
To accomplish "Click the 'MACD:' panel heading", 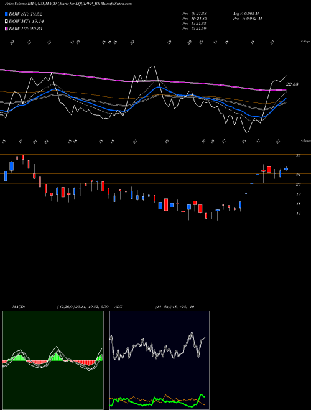I will [19, 307].
